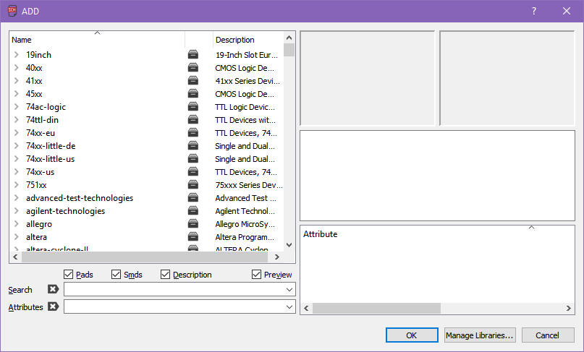The width and height of the screenshot is (584, 352).
Task: Clear the Attributes field with X icon
Action: [53, 307]
